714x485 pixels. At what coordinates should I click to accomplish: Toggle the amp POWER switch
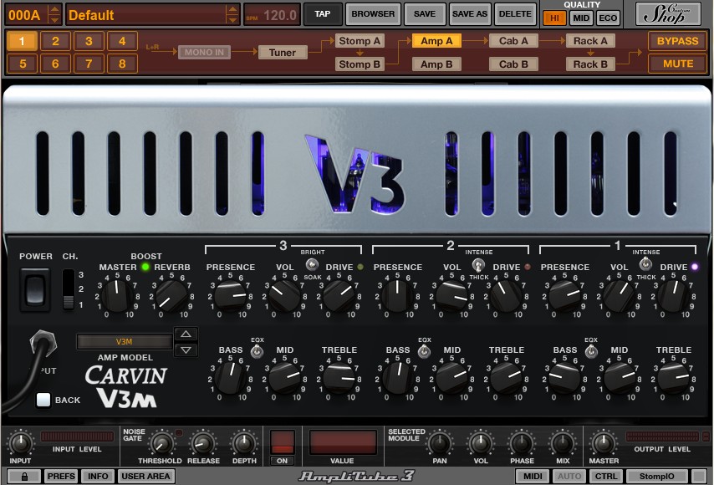35,289
